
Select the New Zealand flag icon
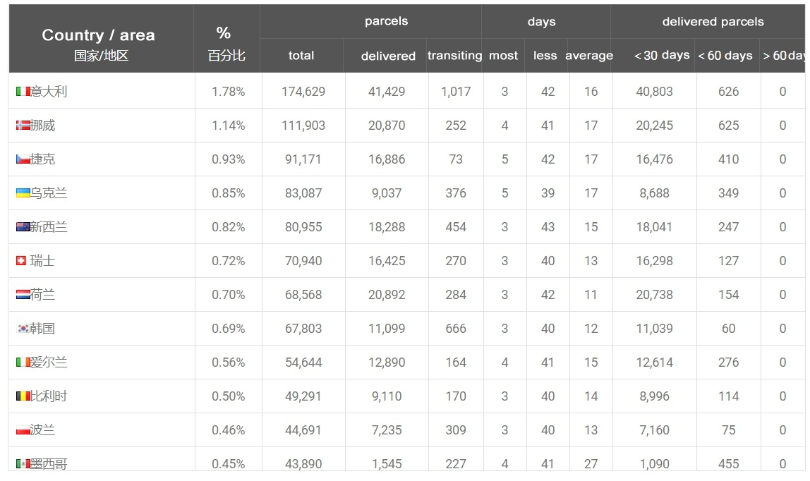(x=23, y=226)
